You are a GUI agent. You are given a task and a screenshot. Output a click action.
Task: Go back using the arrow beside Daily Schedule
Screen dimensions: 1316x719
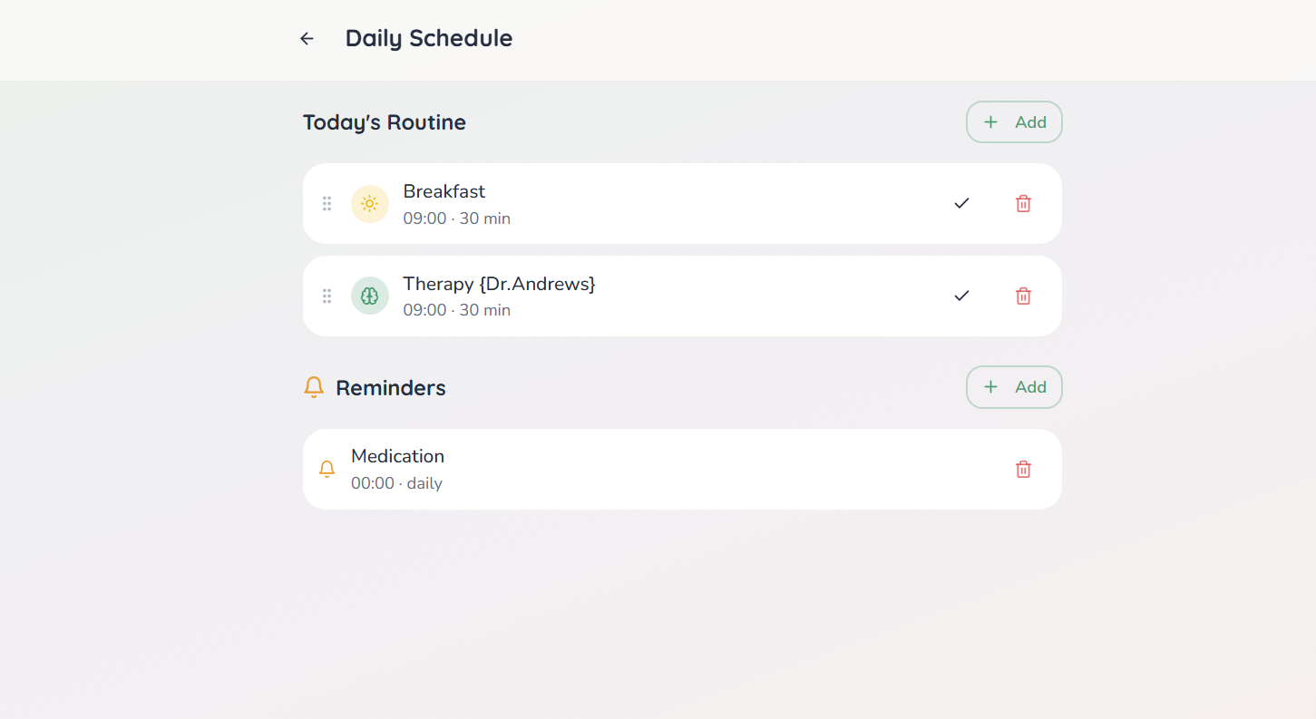point(307,38)
